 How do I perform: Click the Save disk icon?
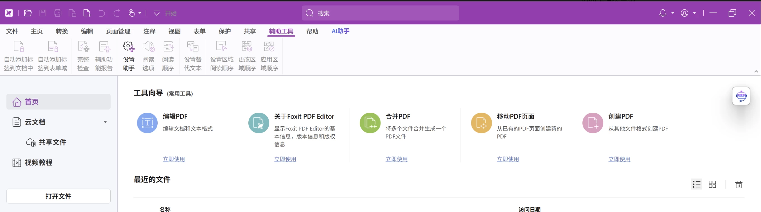click(43, 13)
